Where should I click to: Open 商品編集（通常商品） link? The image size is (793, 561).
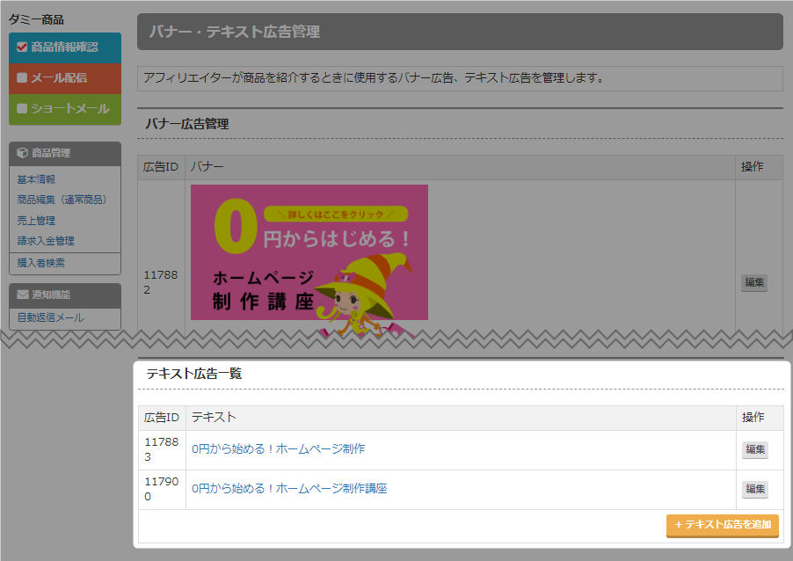(x=62, y=200)
